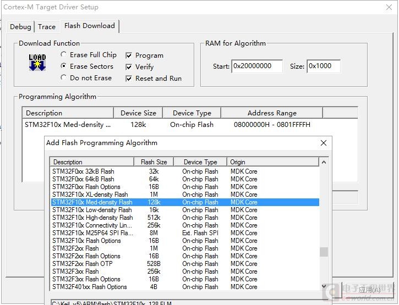Image resolution: width=399 pixels, height=305 pixels.
Task: Click the RAM Start address field
Action: click(x=257, y=66)
